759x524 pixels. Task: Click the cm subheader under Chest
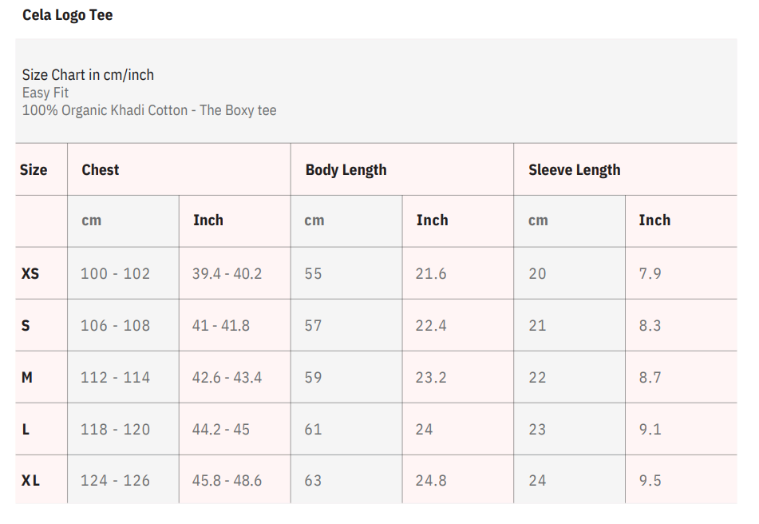coord(92,220)
